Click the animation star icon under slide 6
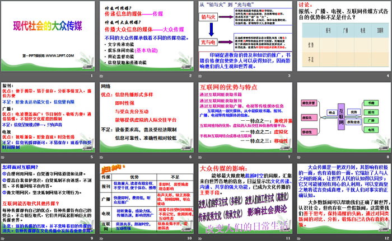Image resolution: width=392 pixels, height=241 pixels. point(101,157)
